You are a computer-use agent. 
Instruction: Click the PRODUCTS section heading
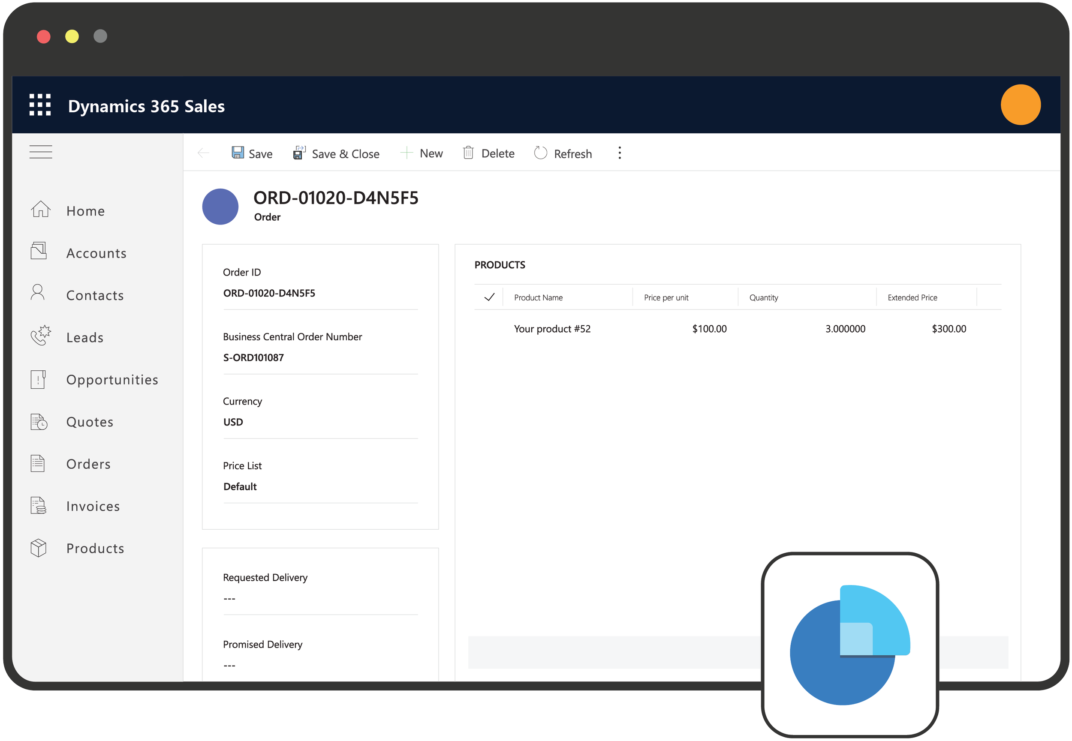(x=500, y=265)
